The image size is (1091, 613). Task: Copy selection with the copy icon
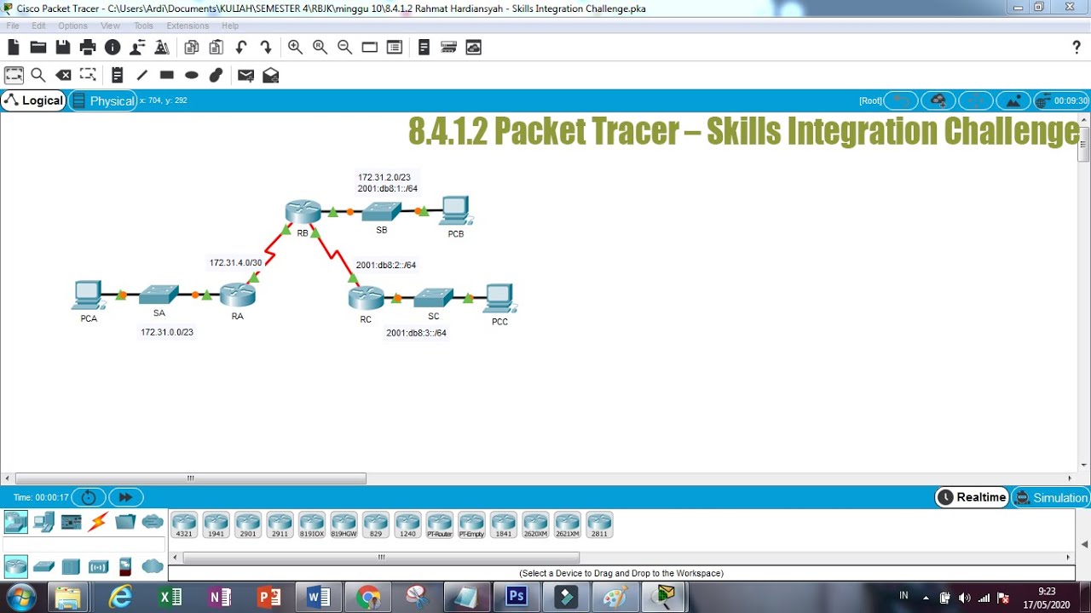pyautogui.click(x=192, y=48)
